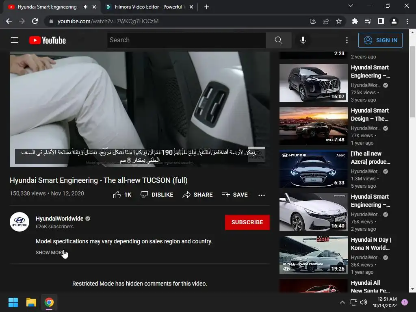Close the Filmora Video Editor tab
Viewport: 416px width, 312px height.
pyautogui.click(x=191, y=7)
